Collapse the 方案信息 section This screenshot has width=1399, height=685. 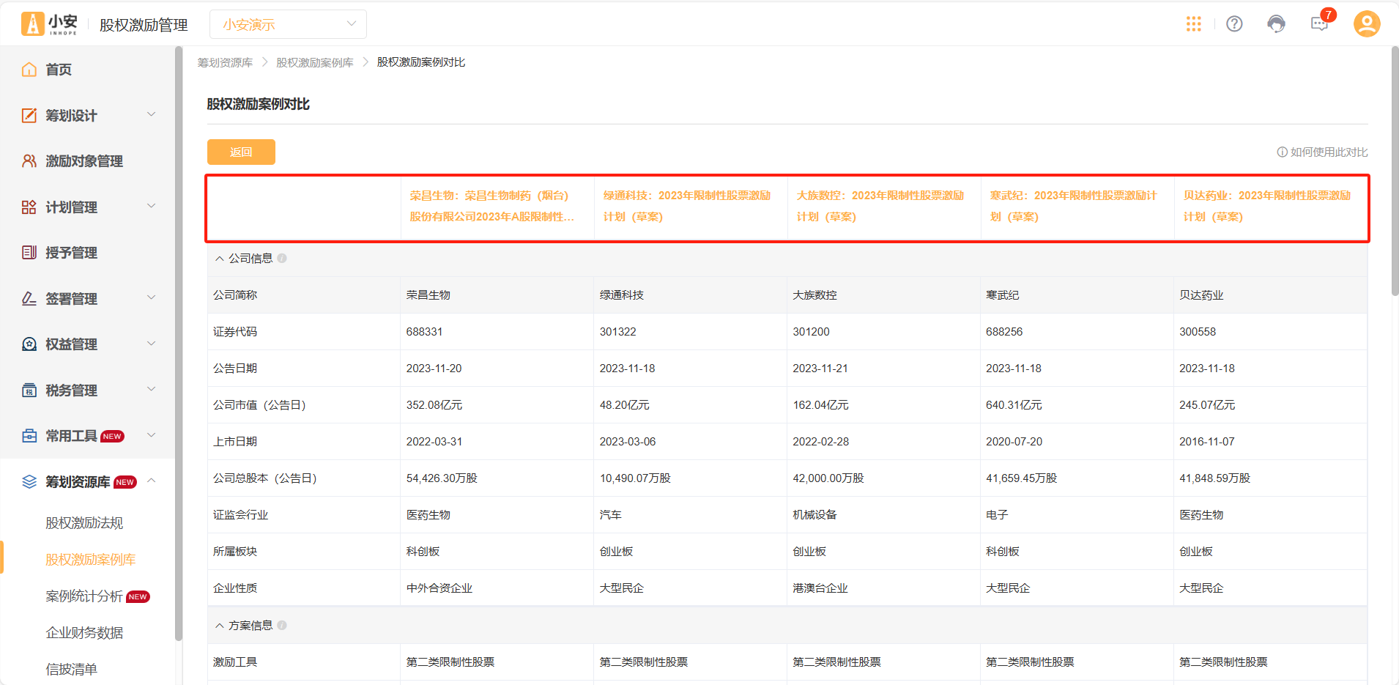coord(219,626)
